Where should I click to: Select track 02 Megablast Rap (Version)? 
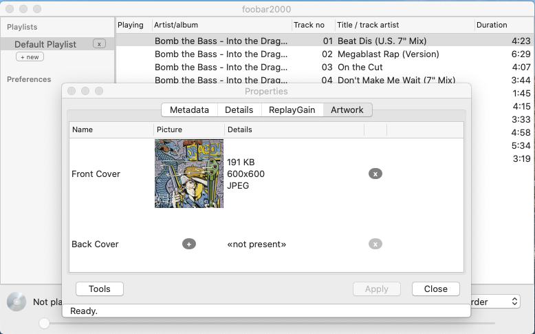(x=325, y=54)
